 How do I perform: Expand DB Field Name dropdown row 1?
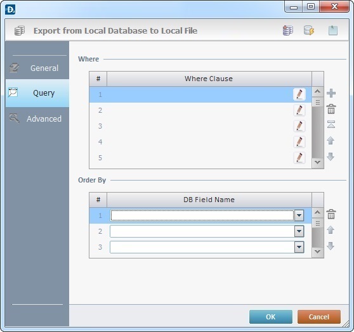click(x=299, y=215)
